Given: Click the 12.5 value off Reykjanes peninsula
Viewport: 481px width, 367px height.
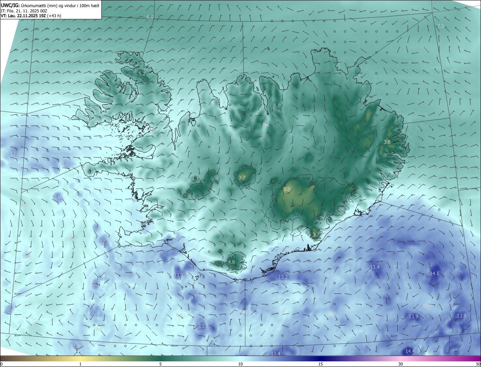Looking at the screenshot, I should click(105, 242).
